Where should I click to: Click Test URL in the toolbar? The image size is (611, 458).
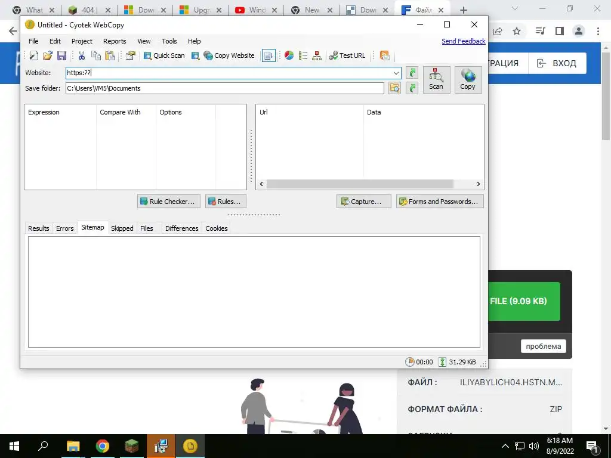347,55
